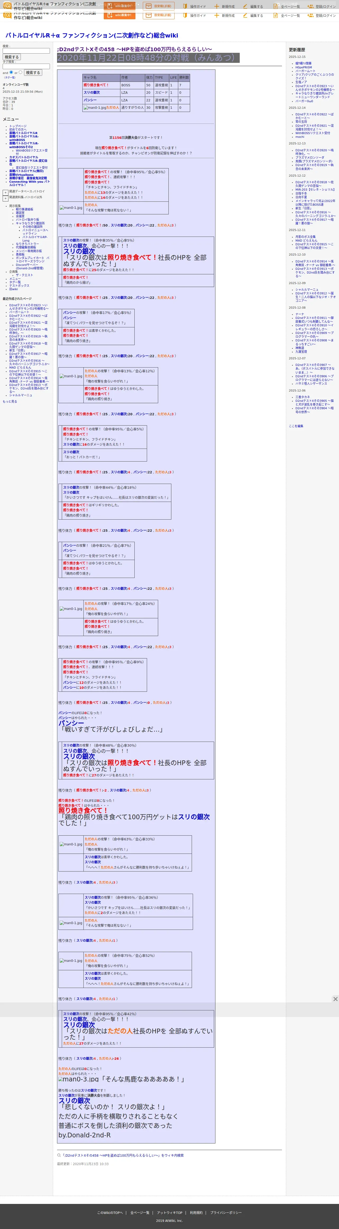
Task: Click the page heading D2ndテストXその458
Action: pos(134,49)
